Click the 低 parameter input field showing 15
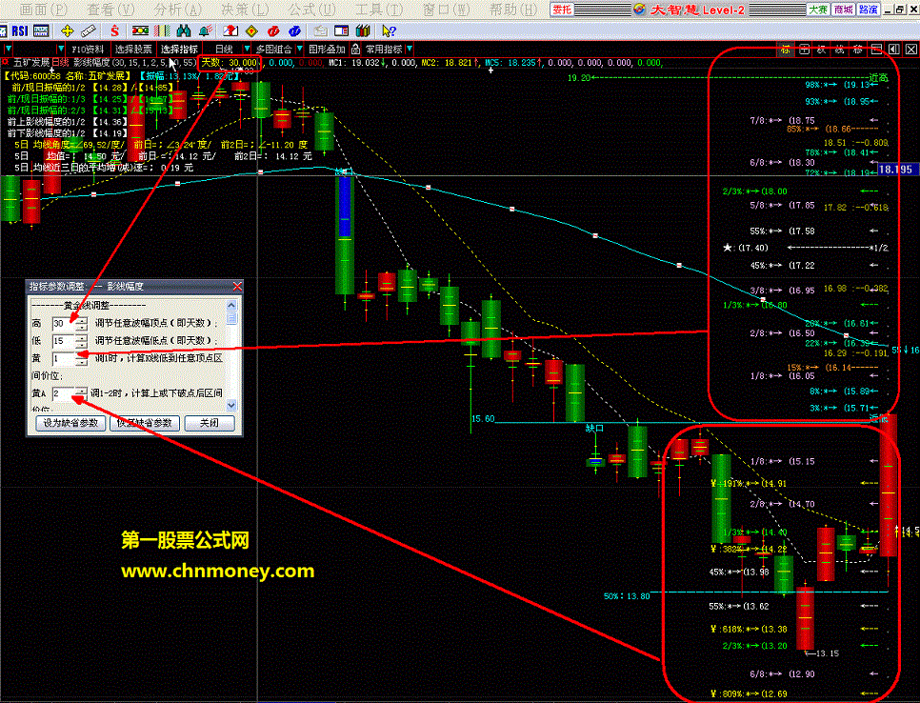Viewport: 920px width, 703px height. (x=64, y=341)
